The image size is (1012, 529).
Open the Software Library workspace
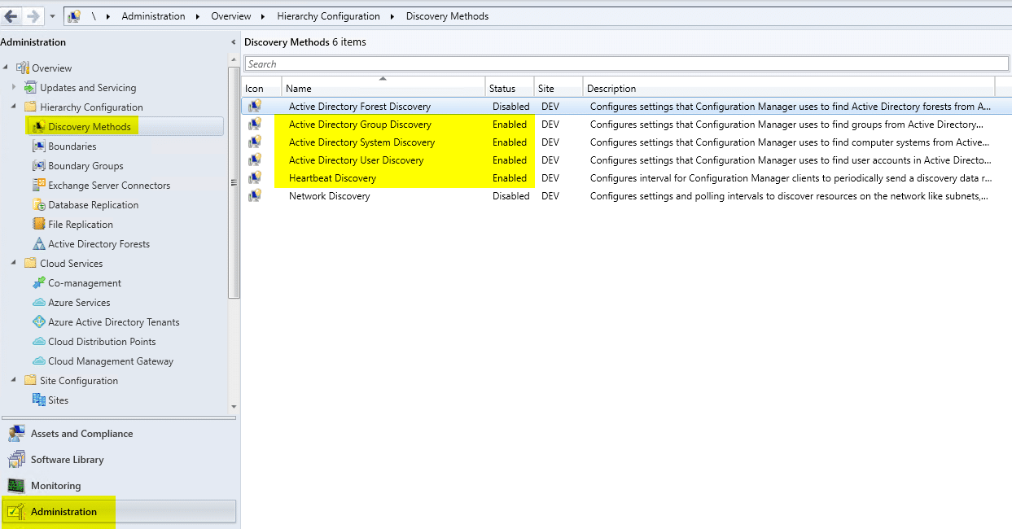[67, 459]
